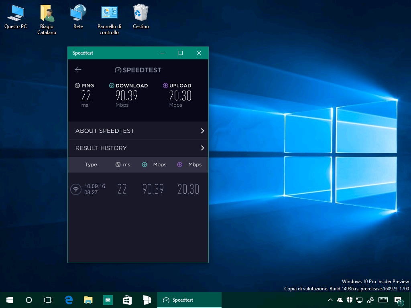Click the Windows 10 Pro Insider Preview text
This screenshot has height=308, width=411.
pos(375,281)
